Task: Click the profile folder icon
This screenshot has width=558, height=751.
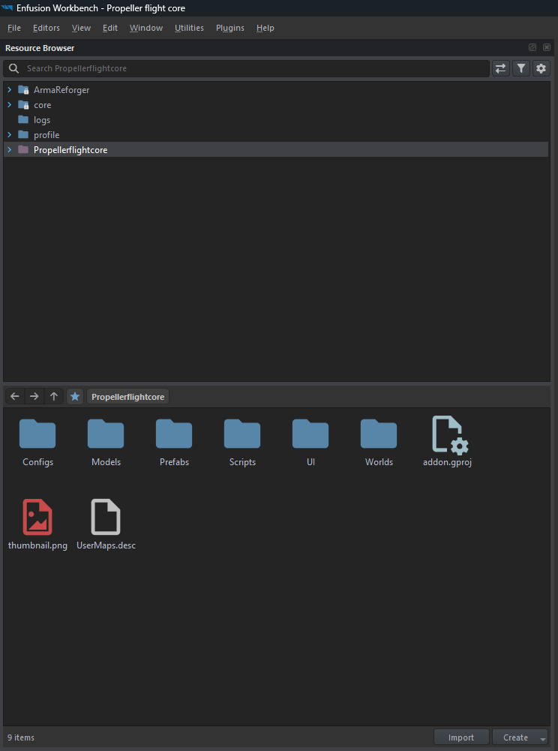Action: pos(23,134)
